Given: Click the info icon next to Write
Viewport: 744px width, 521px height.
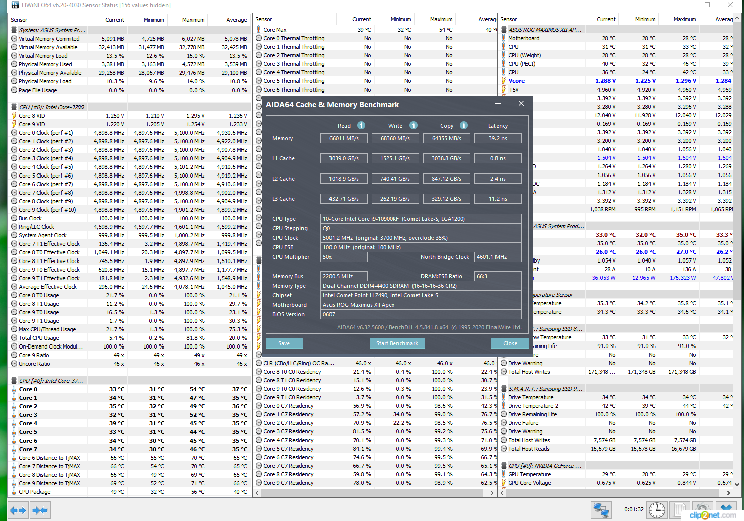Looking at the screenshot, I should click(x=414, y=125).
